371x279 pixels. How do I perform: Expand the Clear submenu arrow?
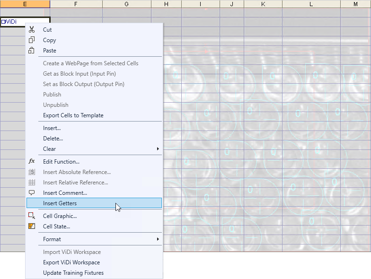[158, 149]
